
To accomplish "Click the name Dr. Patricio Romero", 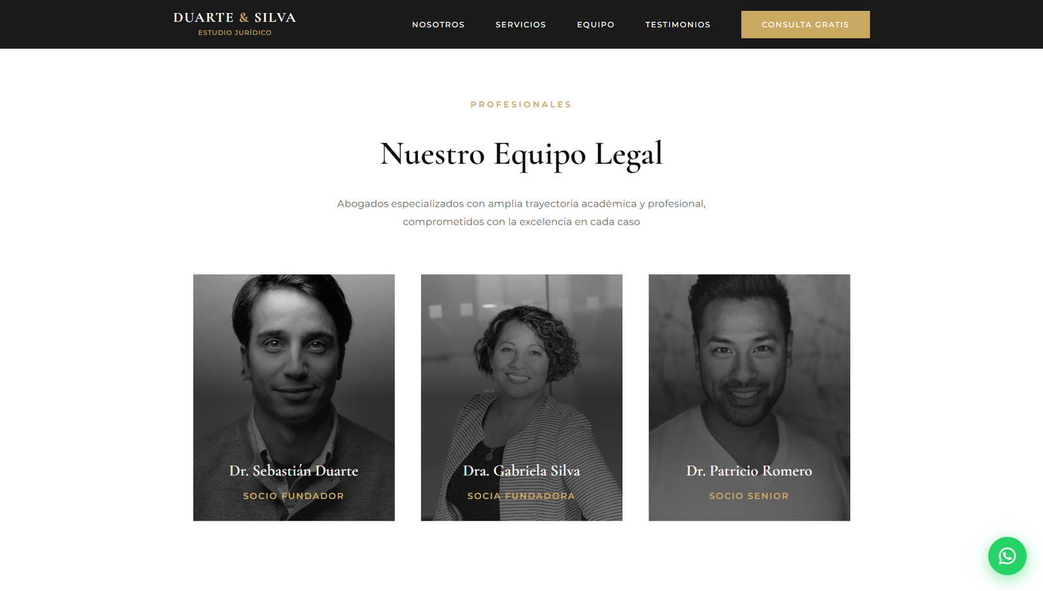I will click(x=749, y=471).
